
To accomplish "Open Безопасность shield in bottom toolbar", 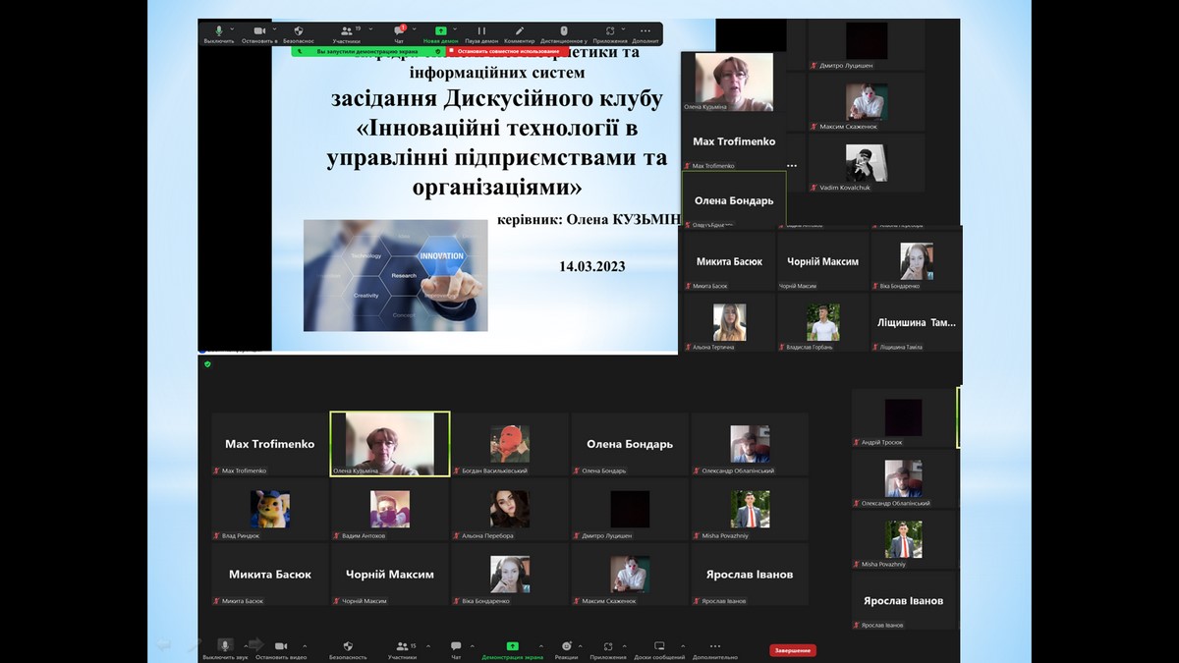I will (348, 647).
